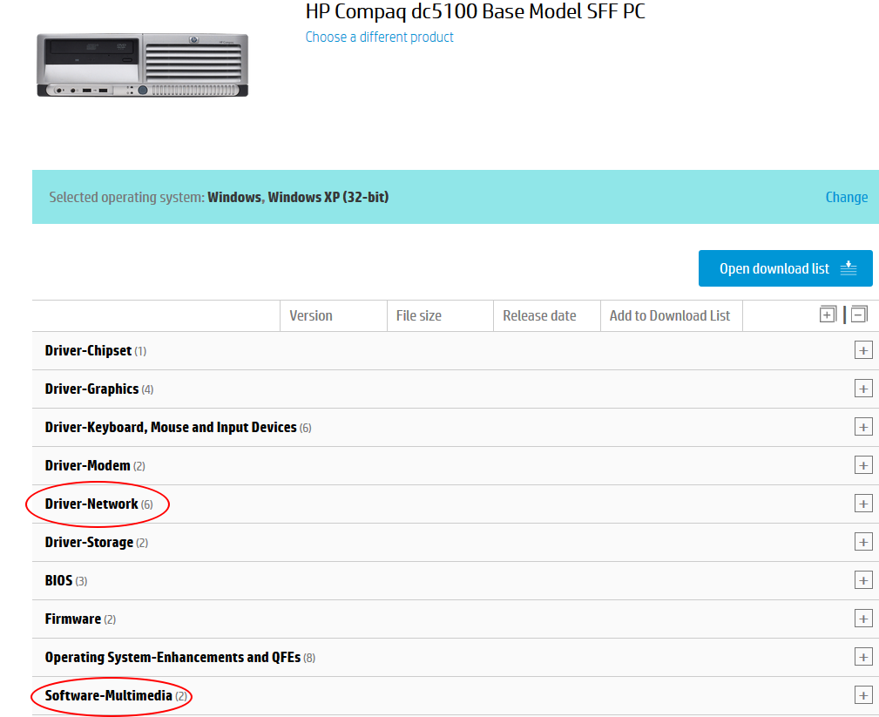Open the download list button
This screenshot has width=879, height=717.
point(786,268)
